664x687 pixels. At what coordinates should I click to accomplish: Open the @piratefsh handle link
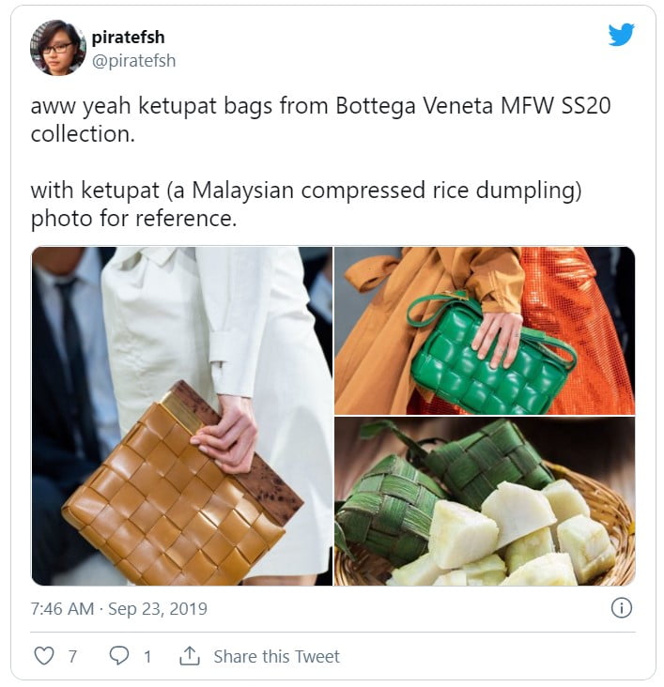(133, 60)
